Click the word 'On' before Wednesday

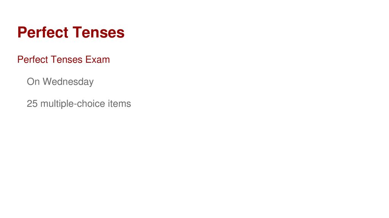pos(33,82)
